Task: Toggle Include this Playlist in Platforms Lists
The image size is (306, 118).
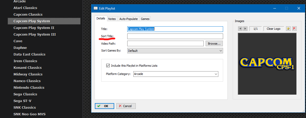Action: click(108, 66)
